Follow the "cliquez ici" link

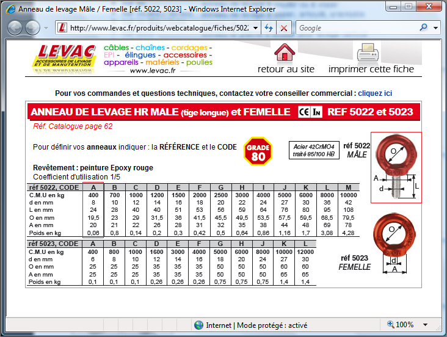[375, 93]
